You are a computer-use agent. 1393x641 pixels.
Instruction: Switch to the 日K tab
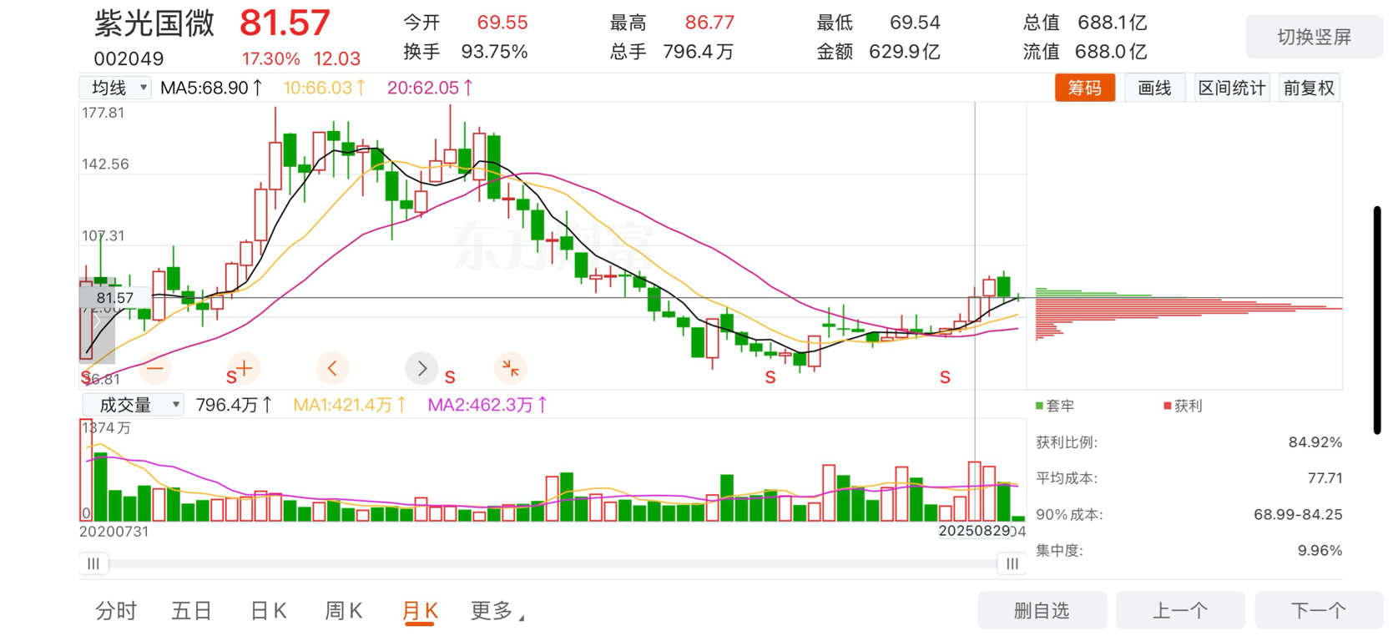(x=269, y=611)
